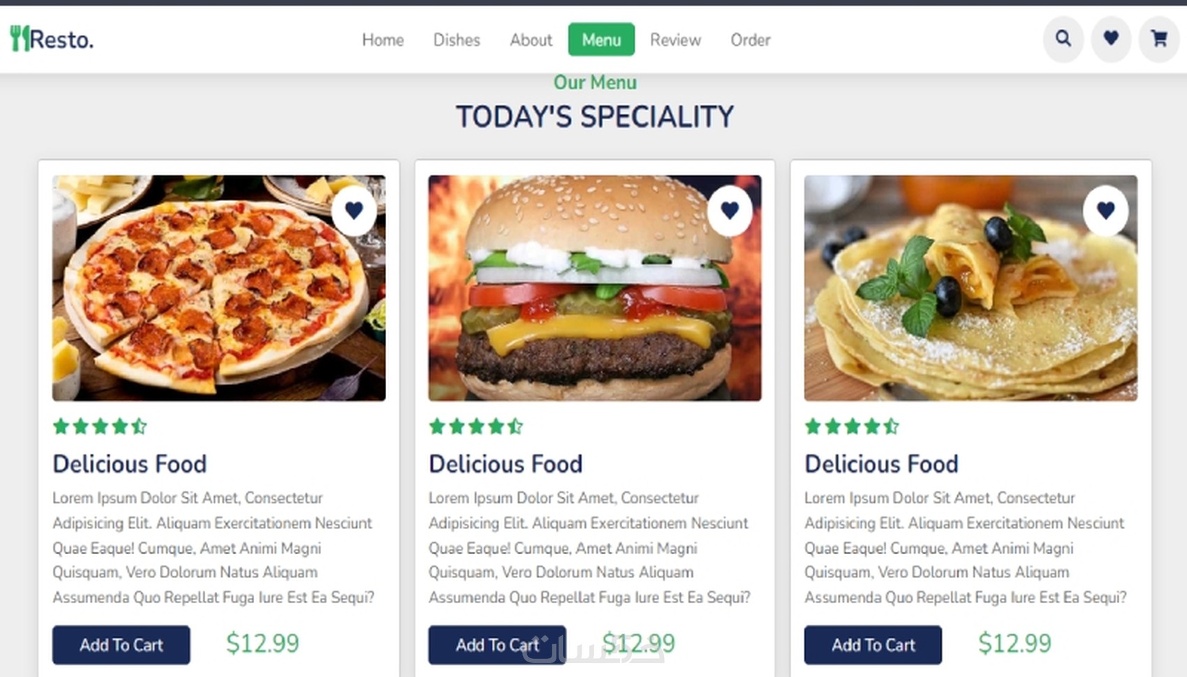The height and width of the screenshot is (677, 1187).
Task: Add the pancakes to cart
Action: (x=873, y=645)
